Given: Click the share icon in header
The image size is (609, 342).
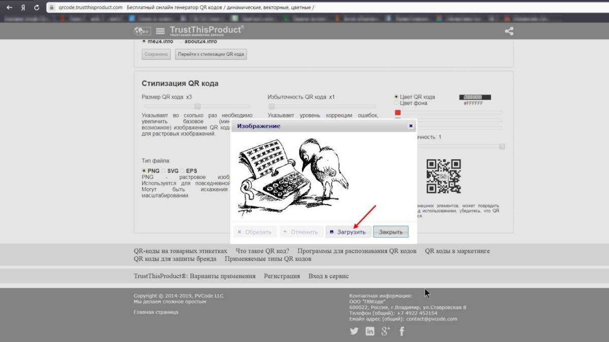Looking at the screenshot, I should point(509,31).
